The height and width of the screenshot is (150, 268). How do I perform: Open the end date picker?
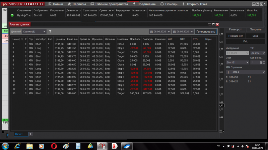(x=183, y=31)
